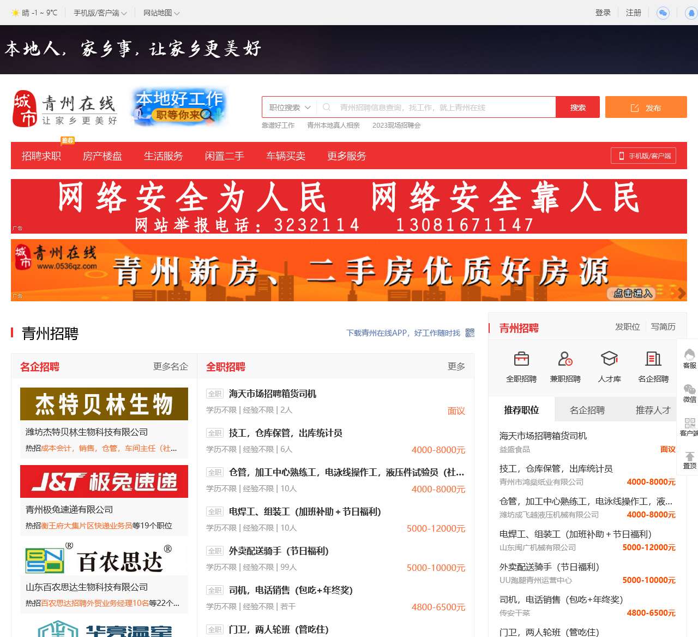Switch to the 名企招聘 tab in sidebar
Screen dimensions: 698x637
[x=587, y=410]
